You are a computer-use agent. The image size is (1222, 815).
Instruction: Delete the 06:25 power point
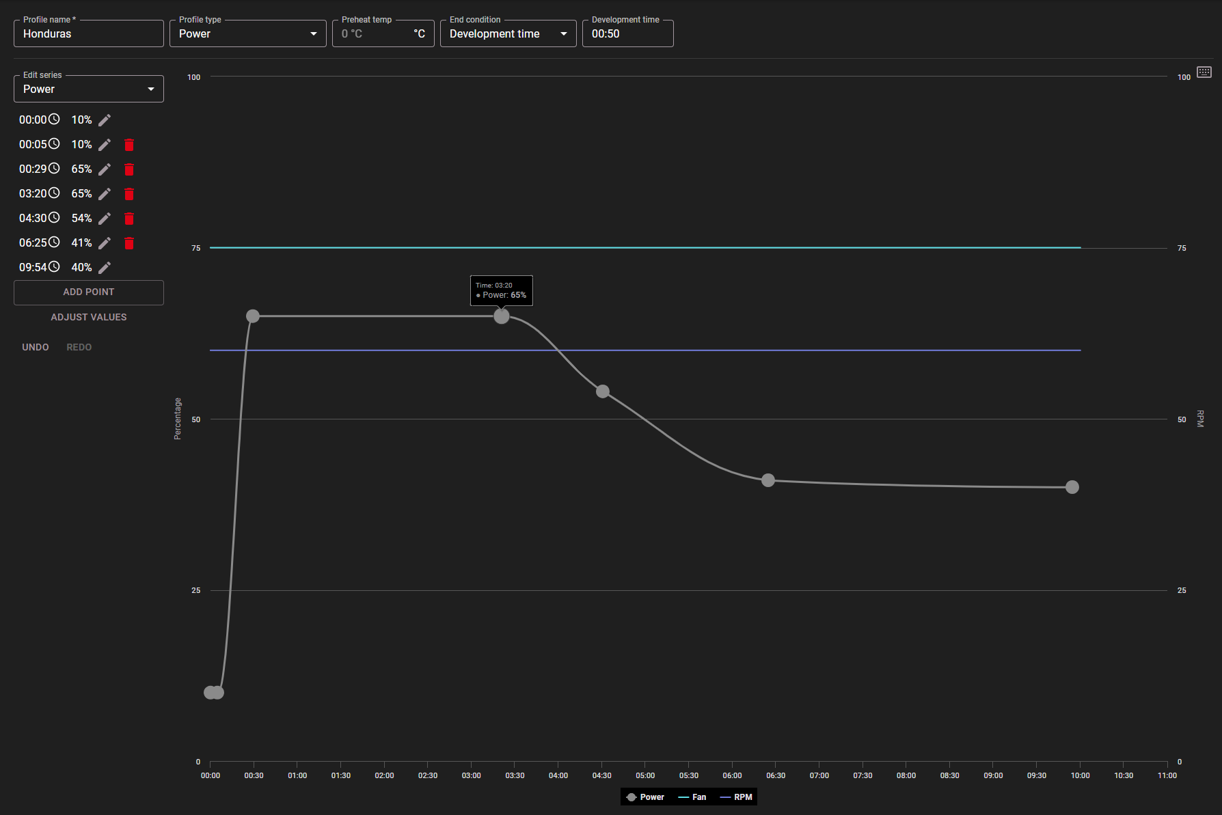click(x=129, y=243)
